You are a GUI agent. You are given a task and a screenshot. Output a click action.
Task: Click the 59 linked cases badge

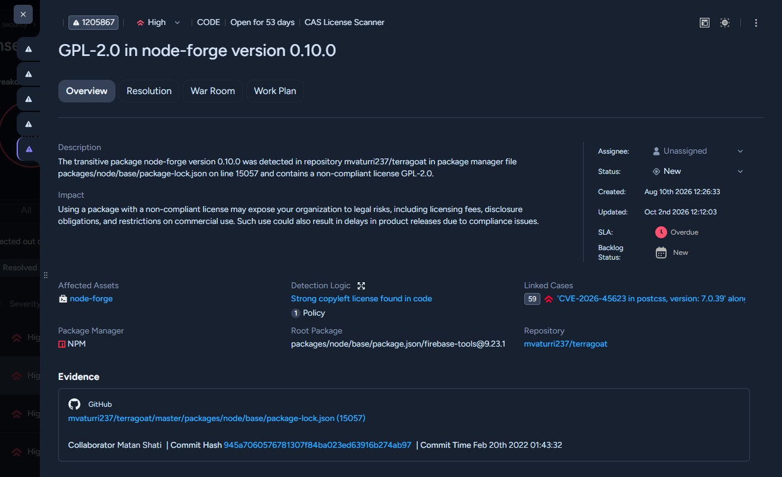pyautogui.click(x=532, y=299)
